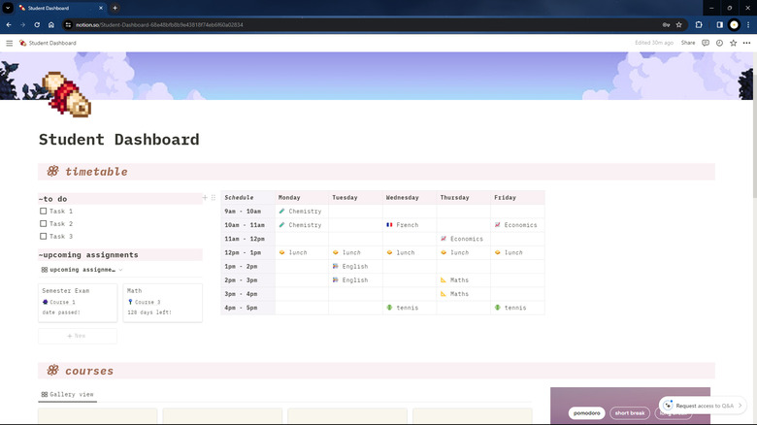Image resolution: width=757 pixels, height=425 pixels.
Task: Click the Wednesday column header
Action: 410,198
